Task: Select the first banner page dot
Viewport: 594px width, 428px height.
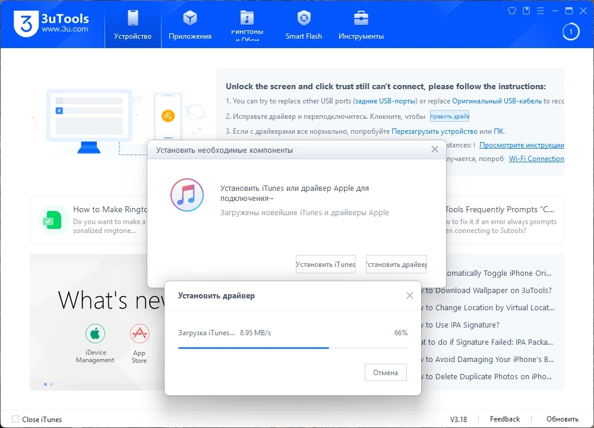Action: point(46,384)
